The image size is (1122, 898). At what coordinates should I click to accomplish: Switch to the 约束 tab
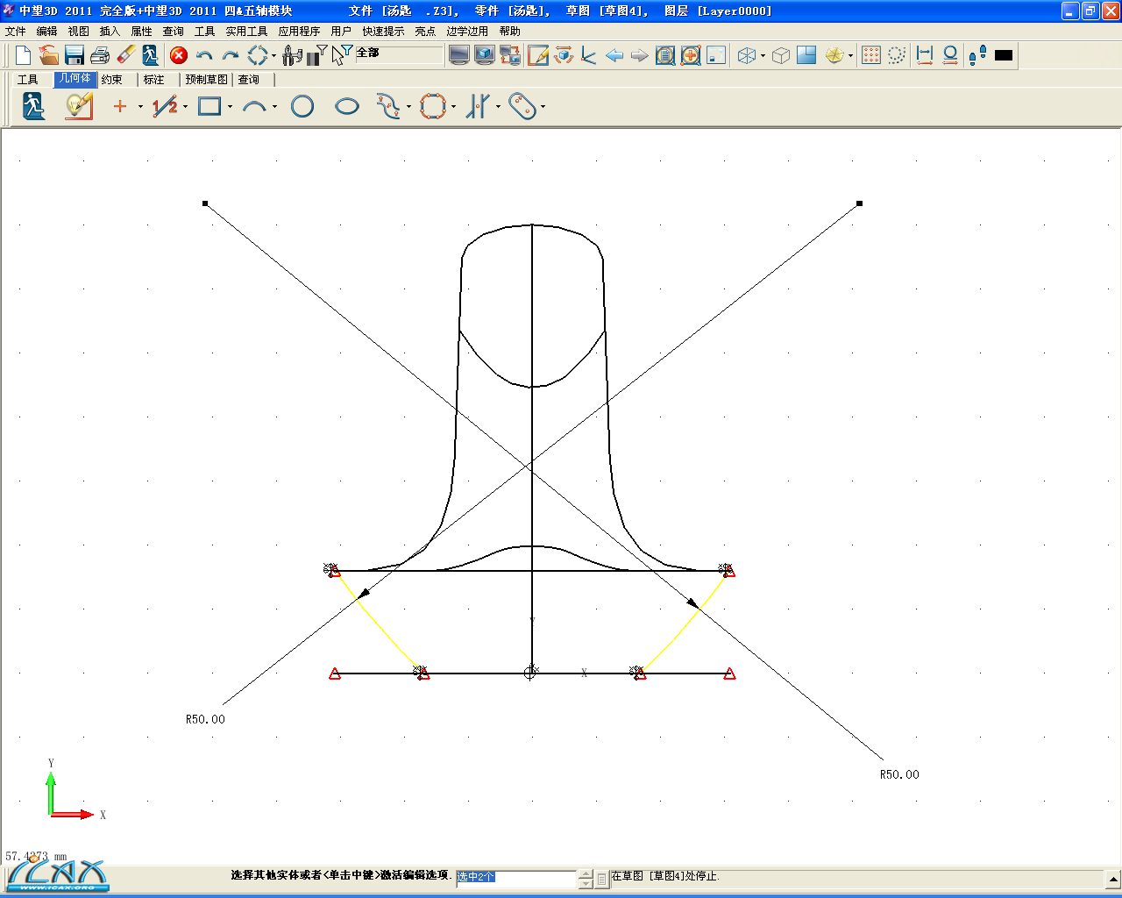112,80
